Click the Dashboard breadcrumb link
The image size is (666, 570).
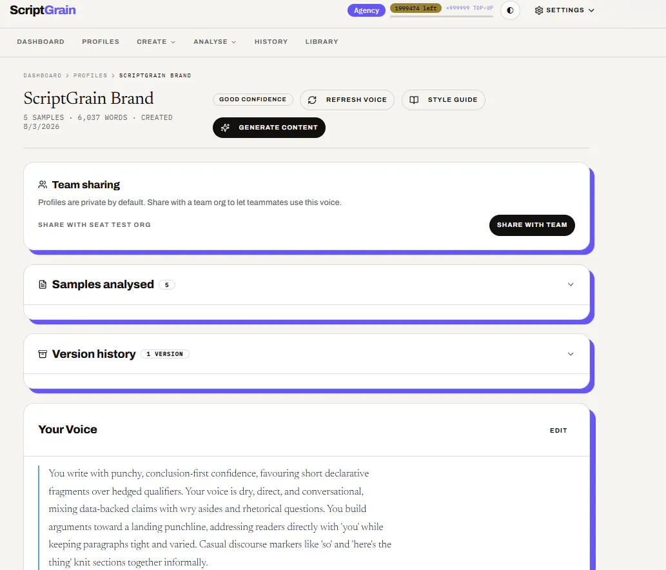coord(43,75)
